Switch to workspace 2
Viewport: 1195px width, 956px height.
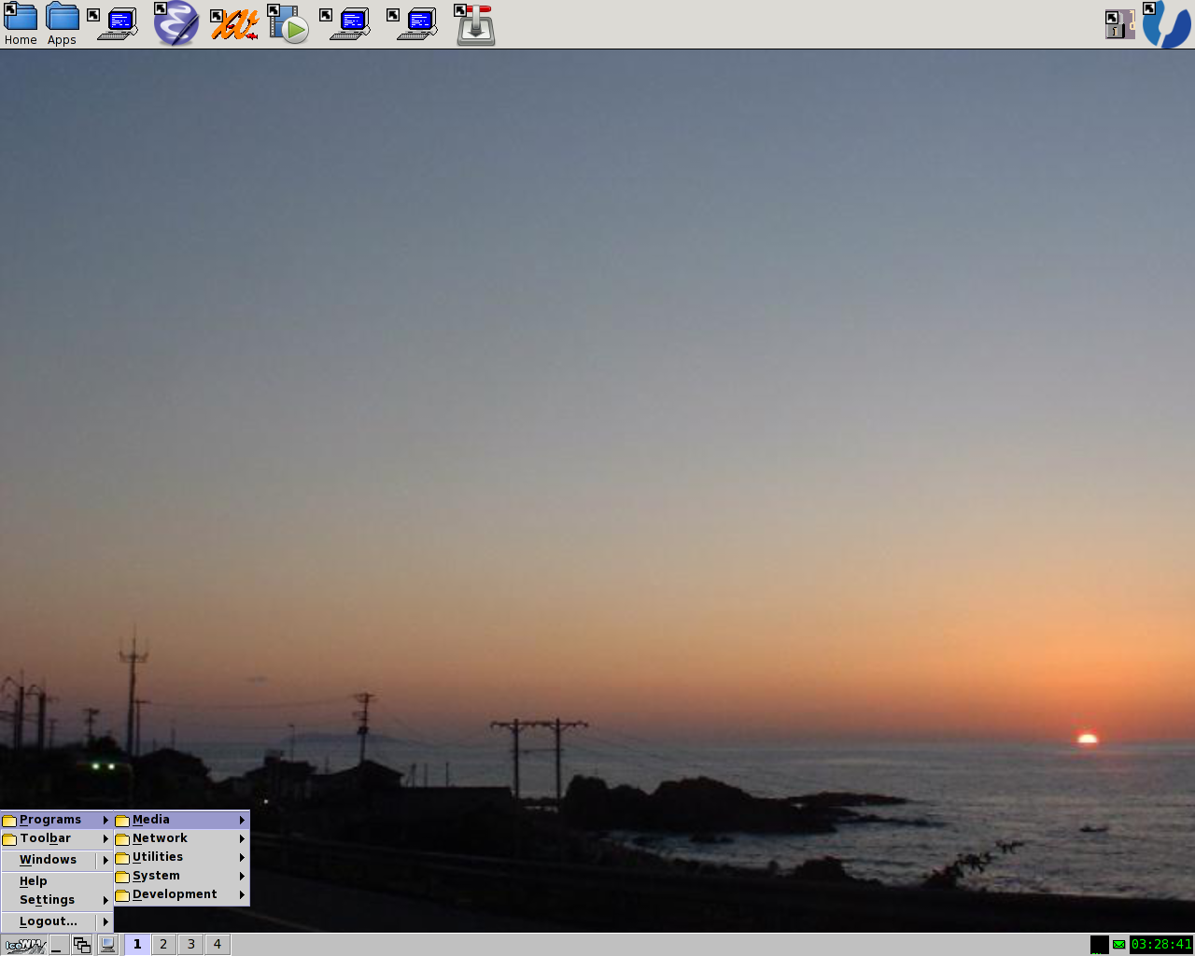coord(163,945)
